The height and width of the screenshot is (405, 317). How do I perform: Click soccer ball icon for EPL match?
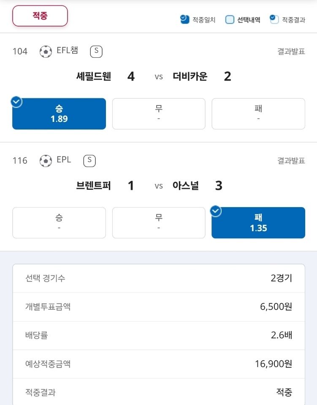coord(46,161)
